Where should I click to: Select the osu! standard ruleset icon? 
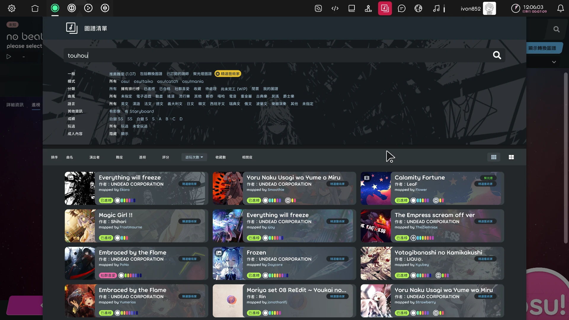pyautogui.click(x=55, y=8)
